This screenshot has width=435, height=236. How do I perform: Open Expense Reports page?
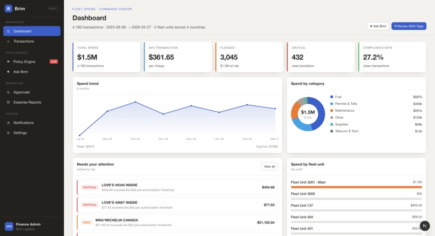point(32,102)
